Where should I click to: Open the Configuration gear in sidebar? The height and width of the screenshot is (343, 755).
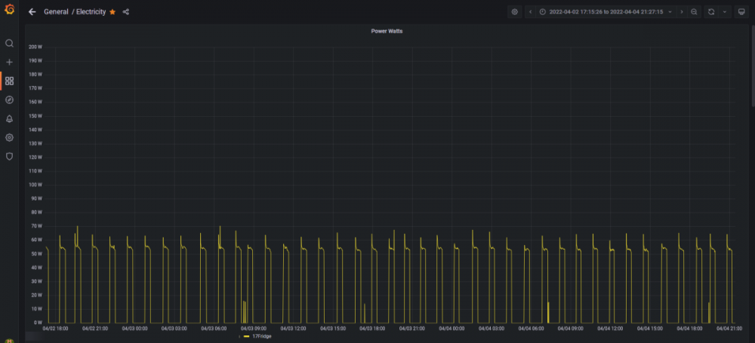(9, 138)
